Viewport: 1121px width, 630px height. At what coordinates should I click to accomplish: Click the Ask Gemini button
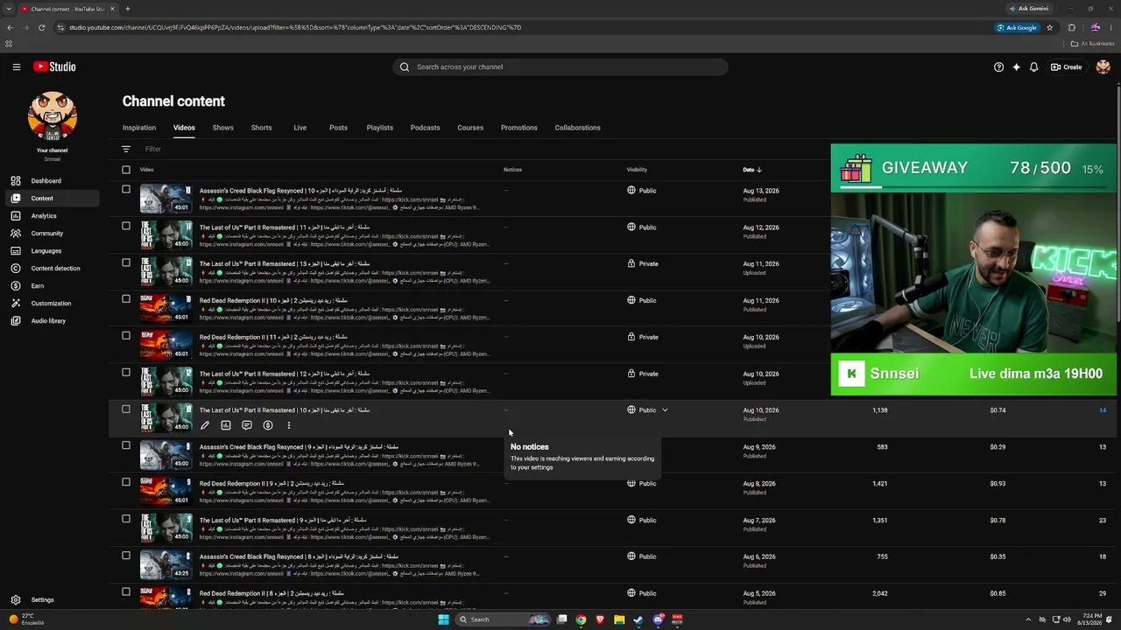1028,9
